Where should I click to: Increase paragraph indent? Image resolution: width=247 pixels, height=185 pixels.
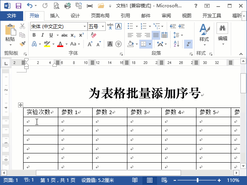pyautogui.click(x=181, y=26)
